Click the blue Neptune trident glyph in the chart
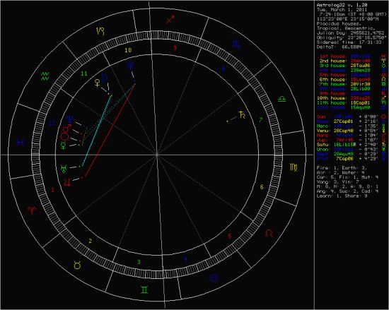 click(71, 119)
